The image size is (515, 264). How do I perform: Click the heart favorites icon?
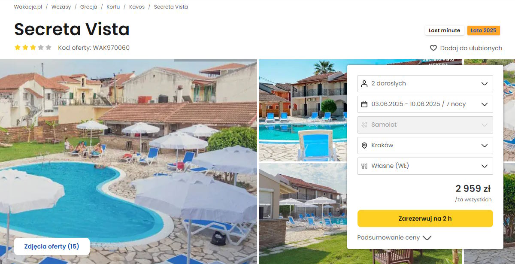tap(433, 48)
